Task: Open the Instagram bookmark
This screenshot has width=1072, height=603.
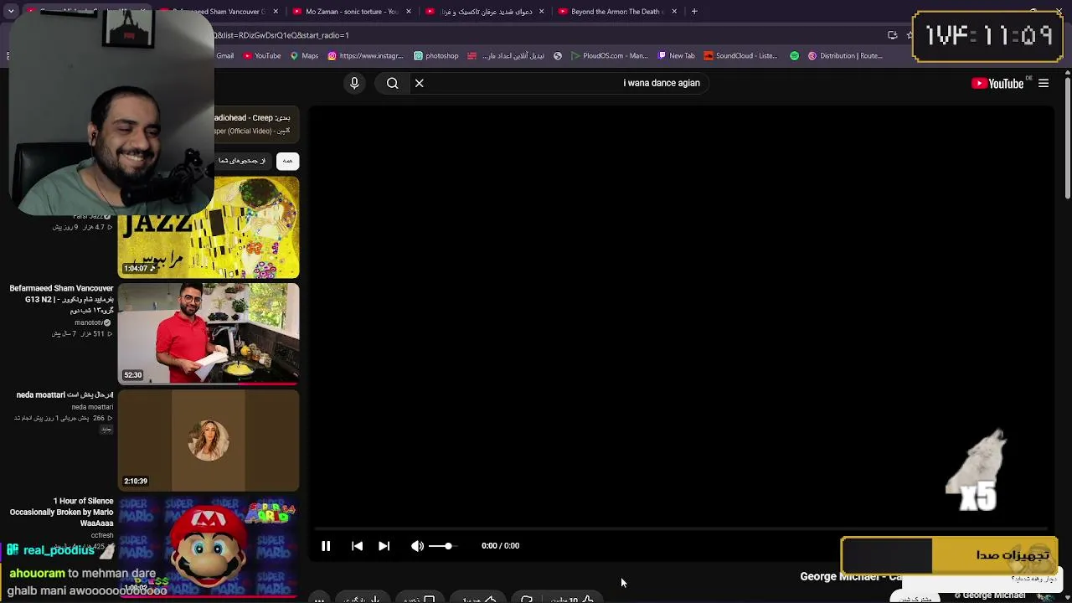Action: pyautogui.click(x=365, y=56)
